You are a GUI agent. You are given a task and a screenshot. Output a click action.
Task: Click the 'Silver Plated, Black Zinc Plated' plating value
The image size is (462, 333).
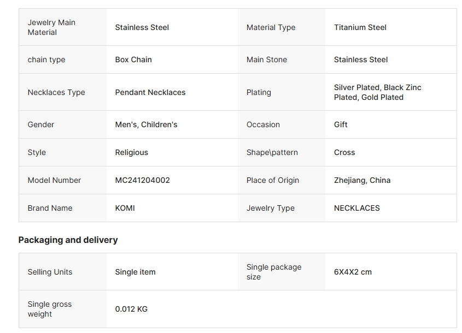377,92
